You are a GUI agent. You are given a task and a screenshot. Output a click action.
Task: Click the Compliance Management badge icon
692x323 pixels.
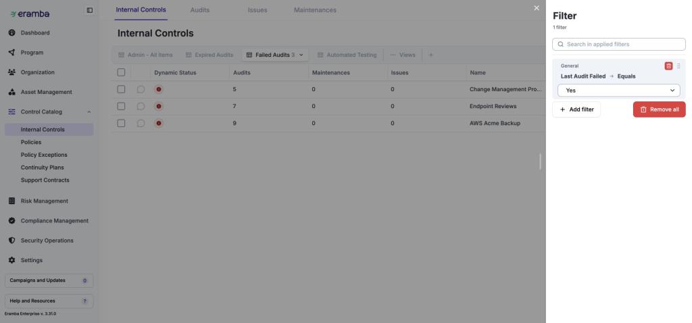[12, 221]
